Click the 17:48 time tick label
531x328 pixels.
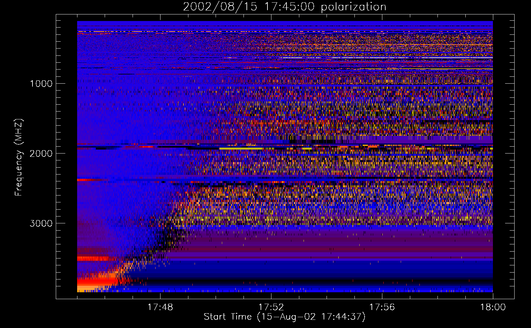point(160,307)
